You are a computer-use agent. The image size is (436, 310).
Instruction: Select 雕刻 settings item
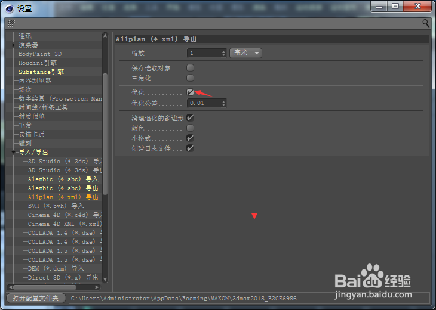coord(25,144)
